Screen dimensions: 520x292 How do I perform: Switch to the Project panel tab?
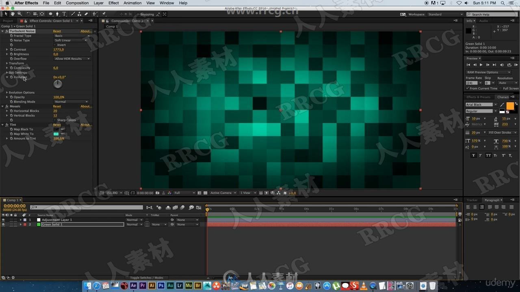tap(8, 21)
